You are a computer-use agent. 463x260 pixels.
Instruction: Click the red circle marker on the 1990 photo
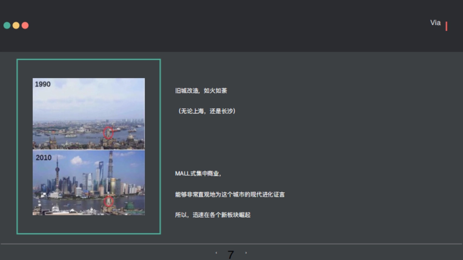[109, 133]
